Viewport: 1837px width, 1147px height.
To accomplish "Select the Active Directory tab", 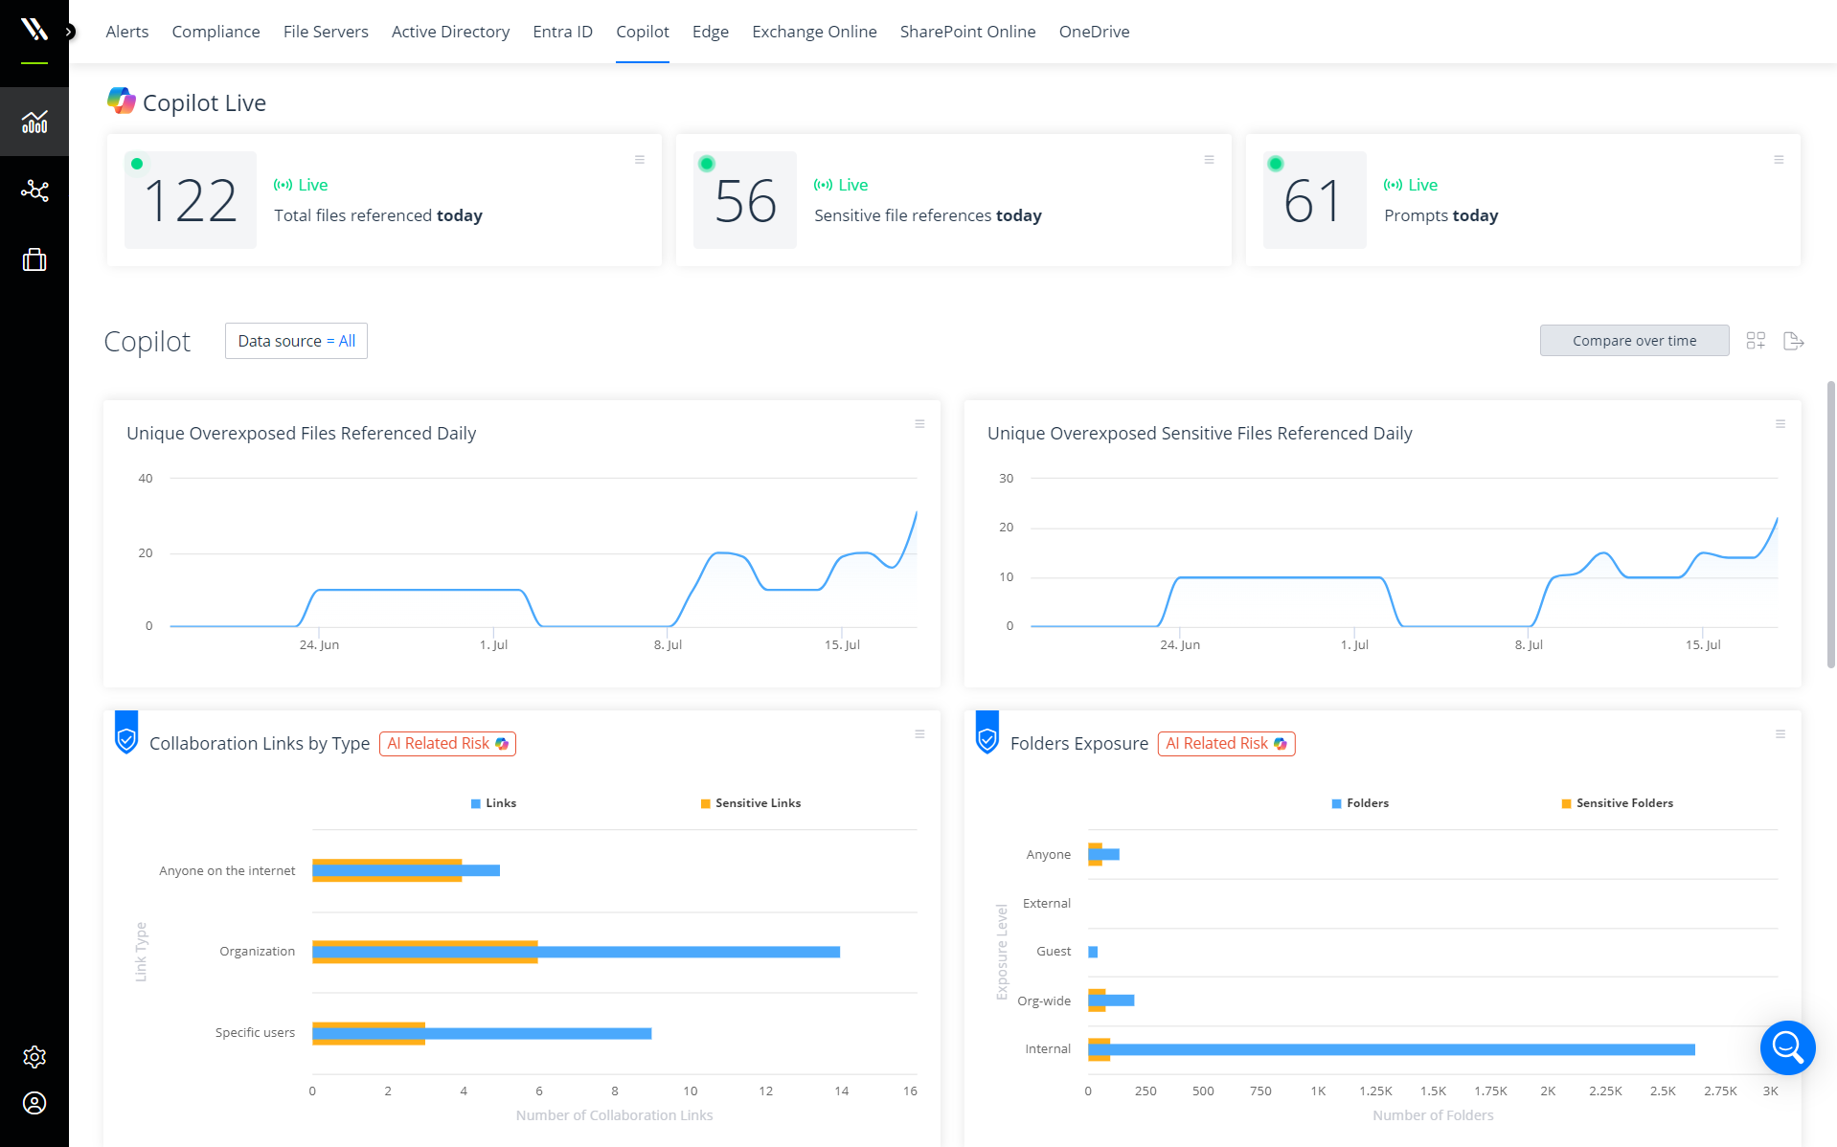I will point(450,32).
